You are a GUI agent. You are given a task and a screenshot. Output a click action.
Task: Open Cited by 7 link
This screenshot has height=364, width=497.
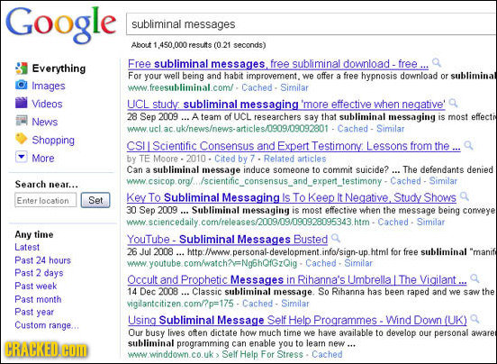click(x=235, y=159)
